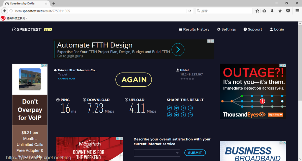Click the SHARE THIS RESULT heading
This screenshot has width=302, height=161.
(185, 100)
